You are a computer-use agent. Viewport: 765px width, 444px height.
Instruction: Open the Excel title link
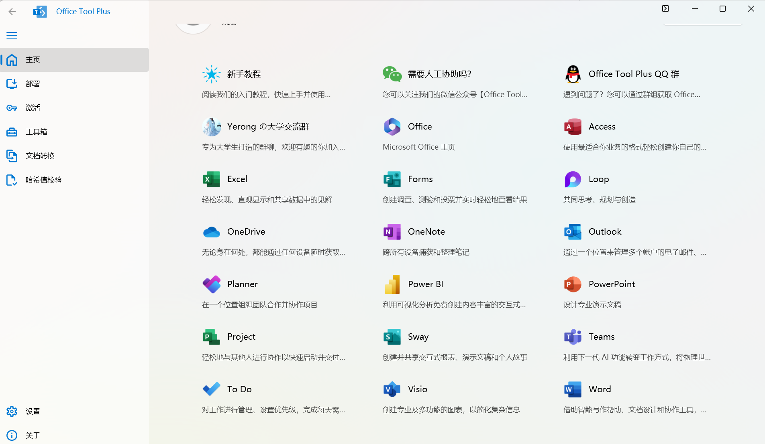point(237,179)
